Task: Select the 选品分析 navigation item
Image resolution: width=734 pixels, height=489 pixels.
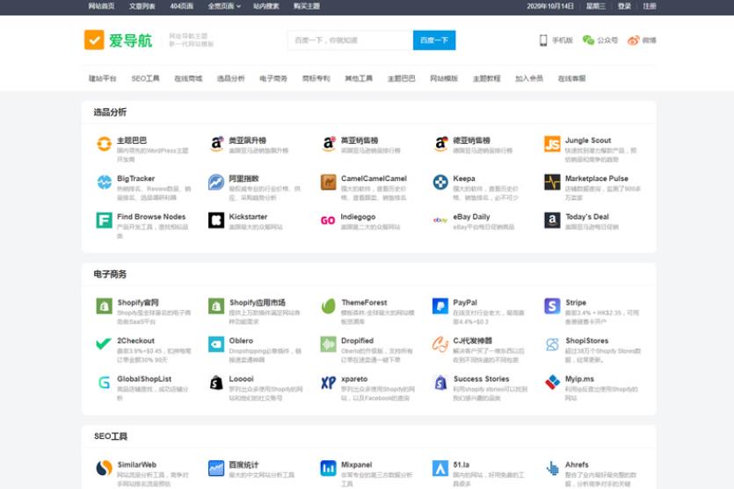Action: pos(231,78)
